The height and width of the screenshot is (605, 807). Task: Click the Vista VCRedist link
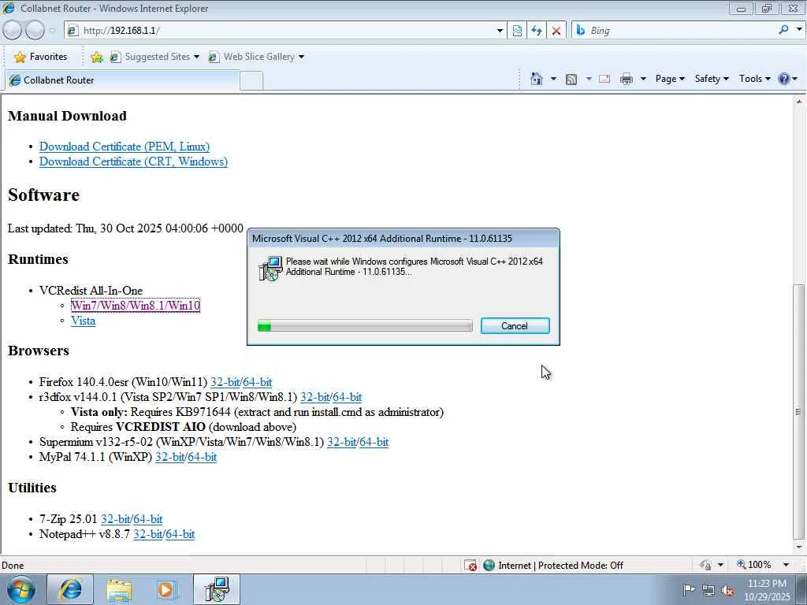pos(83,321)
